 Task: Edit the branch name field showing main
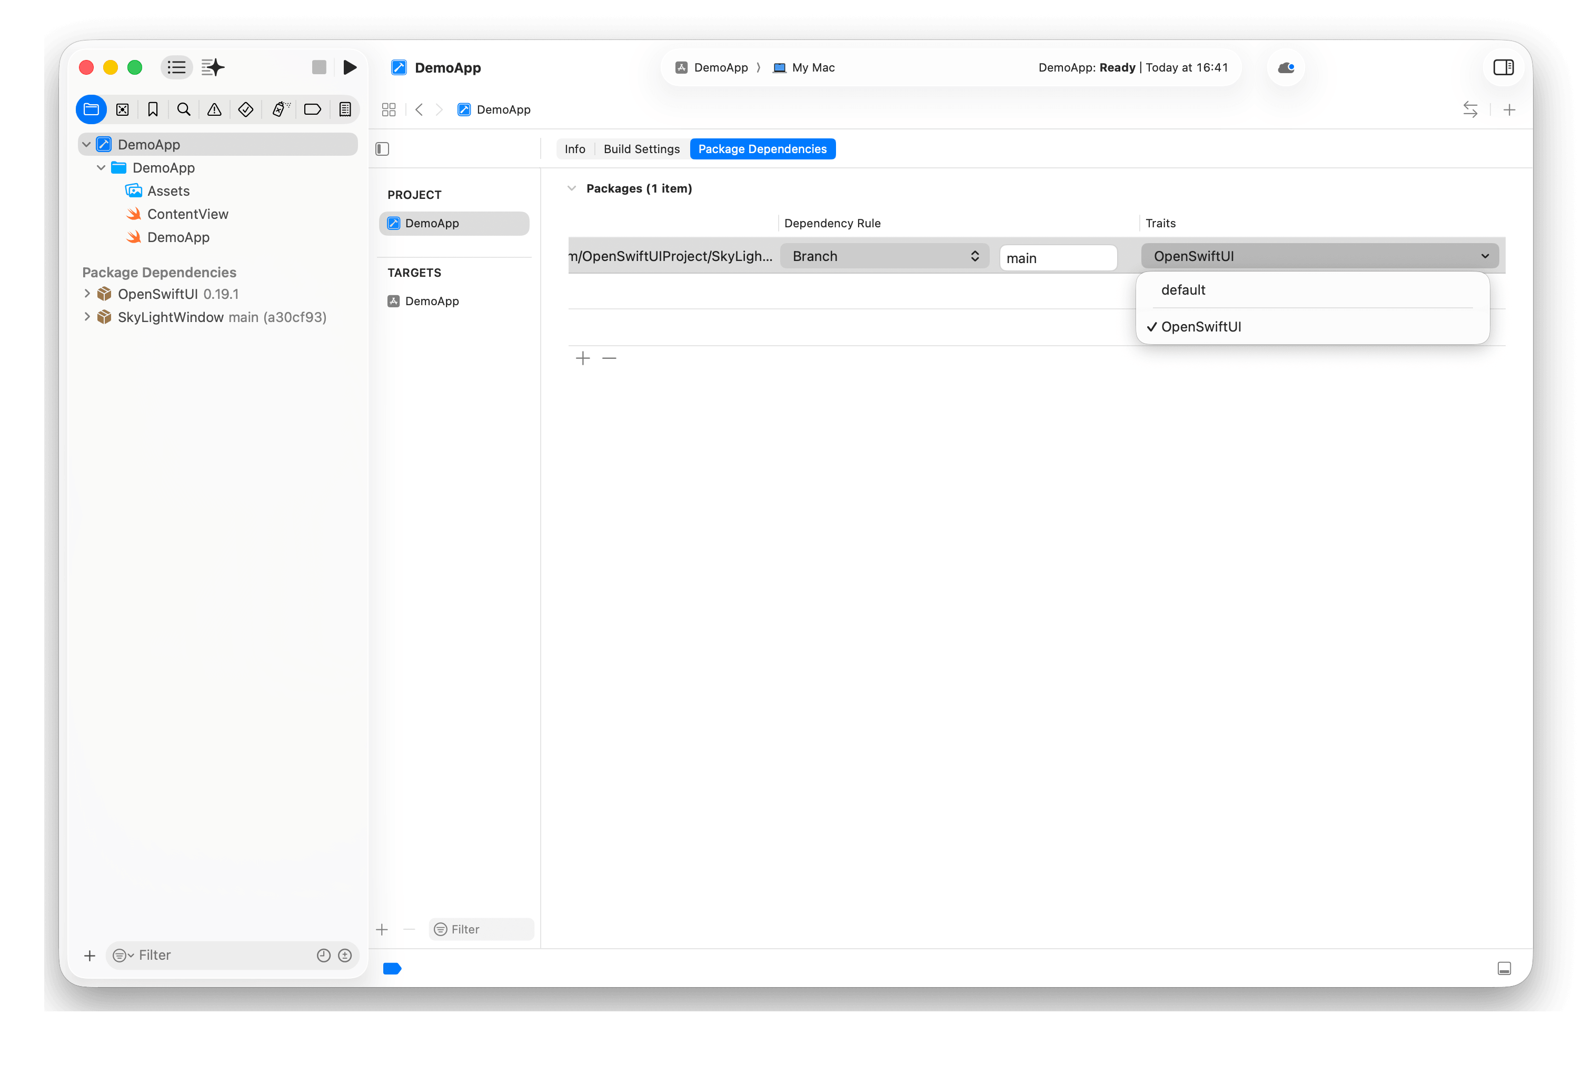coord(1057,258)
